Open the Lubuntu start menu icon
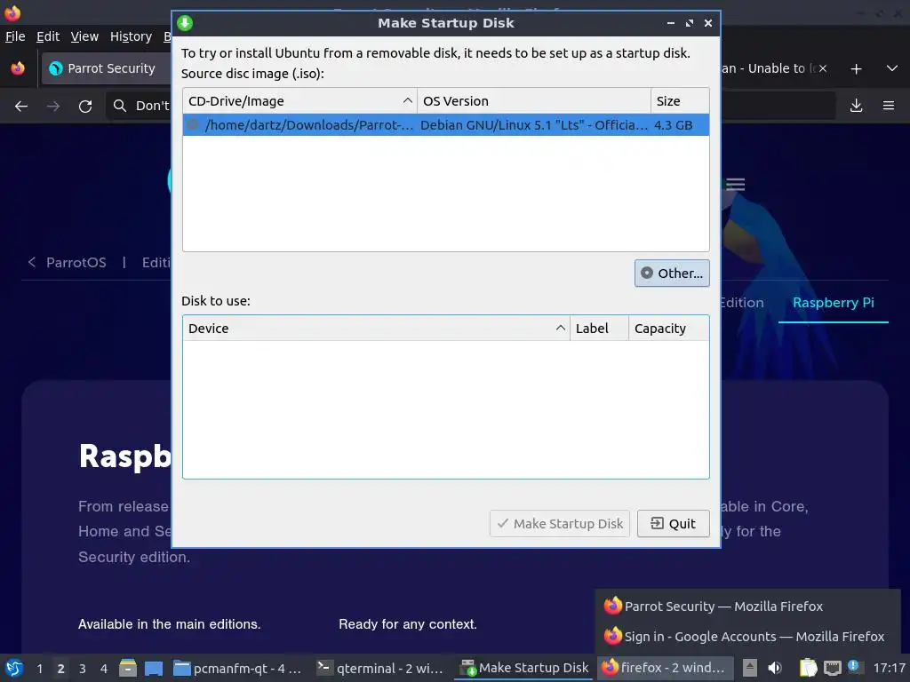 [14, 669]
